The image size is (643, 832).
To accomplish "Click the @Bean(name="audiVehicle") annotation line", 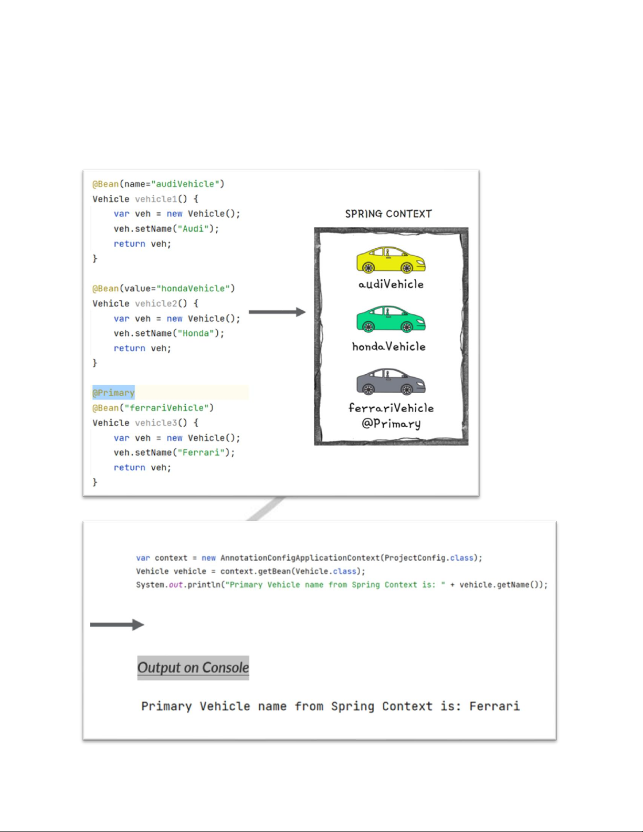I will coord(159,184).
